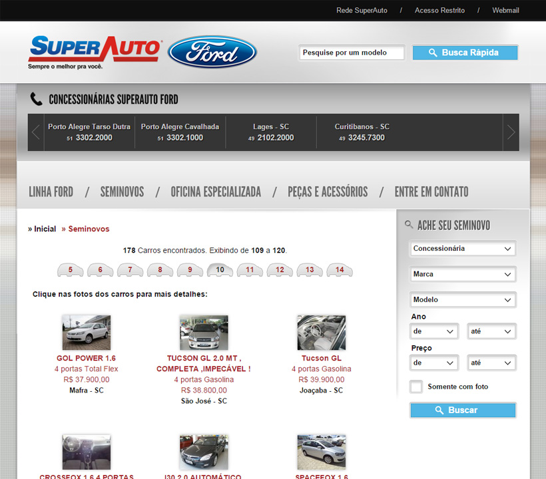546x479 pixels.
Task: Go to results page 14
Action: [x=340, y=269]
